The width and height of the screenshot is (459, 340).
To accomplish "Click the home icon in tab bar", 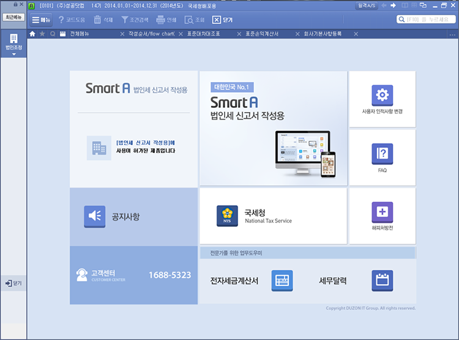I will pyautogui.click(x=32, y=34).
